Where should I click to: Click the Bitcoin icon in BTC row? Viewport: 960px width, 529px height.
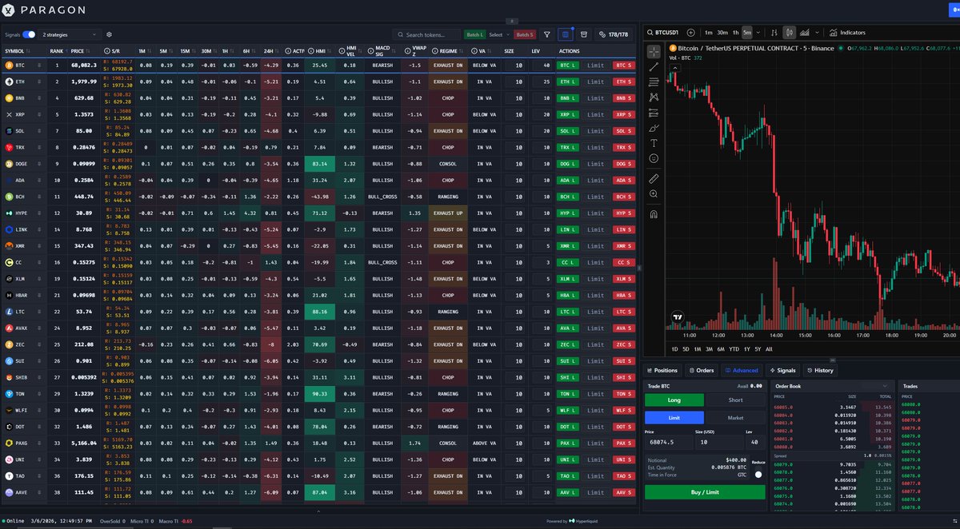click(x=9, y=65)
